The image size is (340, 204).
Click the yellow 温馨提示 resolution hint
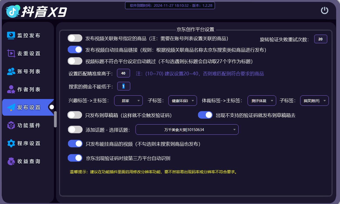click(154, 172)
